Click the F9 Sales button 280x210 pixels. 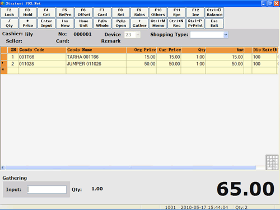coord(139,12)
